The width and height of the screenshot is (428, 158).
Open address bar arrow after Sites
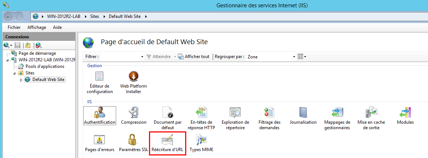[x=104, y=16]
